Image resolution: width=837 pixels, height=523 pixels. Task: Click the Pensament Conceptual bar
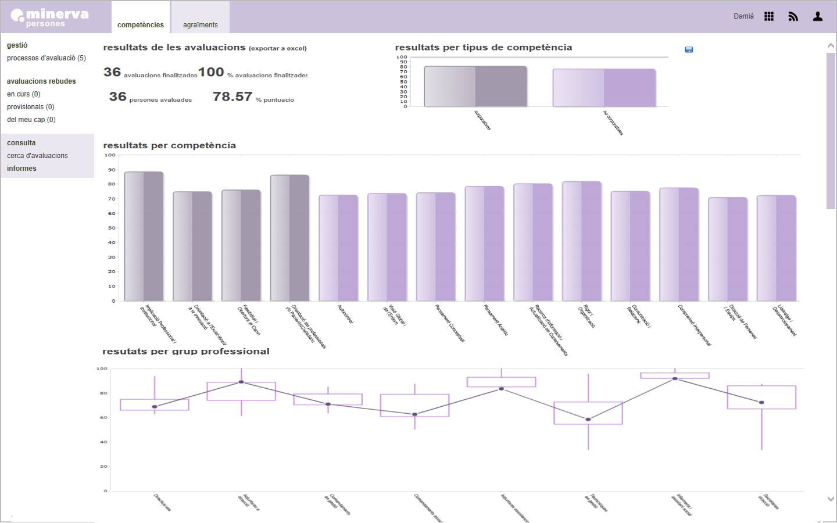(x=436, y=247)
